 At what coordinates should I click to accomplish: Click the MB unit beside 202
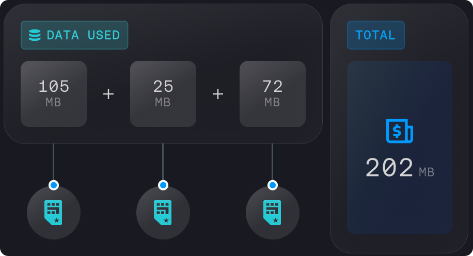tap(427, 172)
